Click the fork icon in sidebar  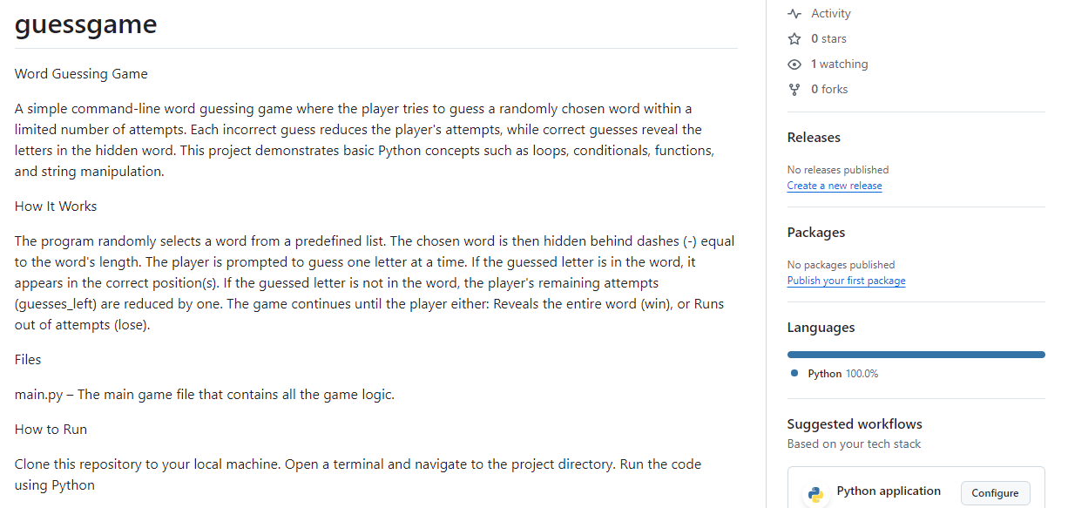point(794,90)
